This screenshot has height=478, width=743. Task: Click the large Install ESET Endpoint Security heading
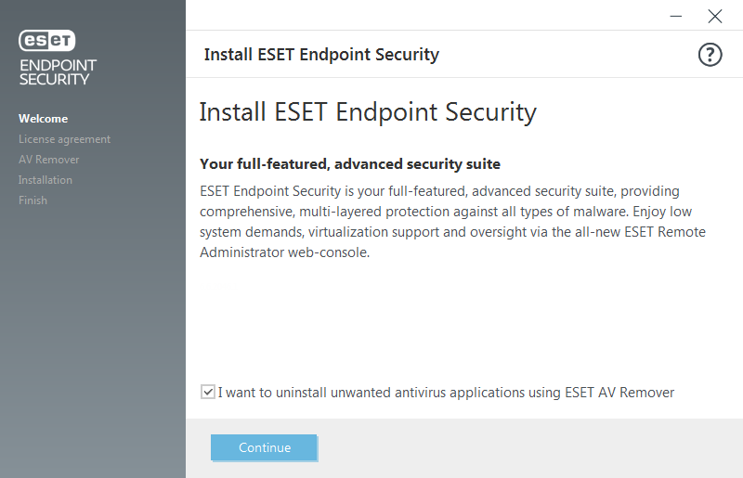[x=368, y=112]
